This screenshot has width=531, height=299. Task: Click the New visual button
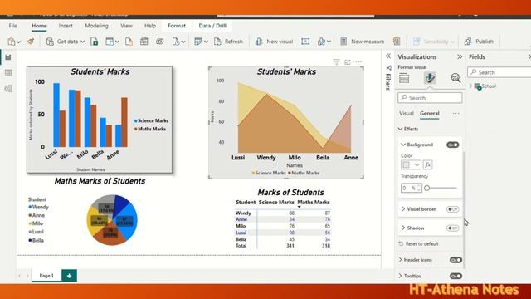(274, 42)
